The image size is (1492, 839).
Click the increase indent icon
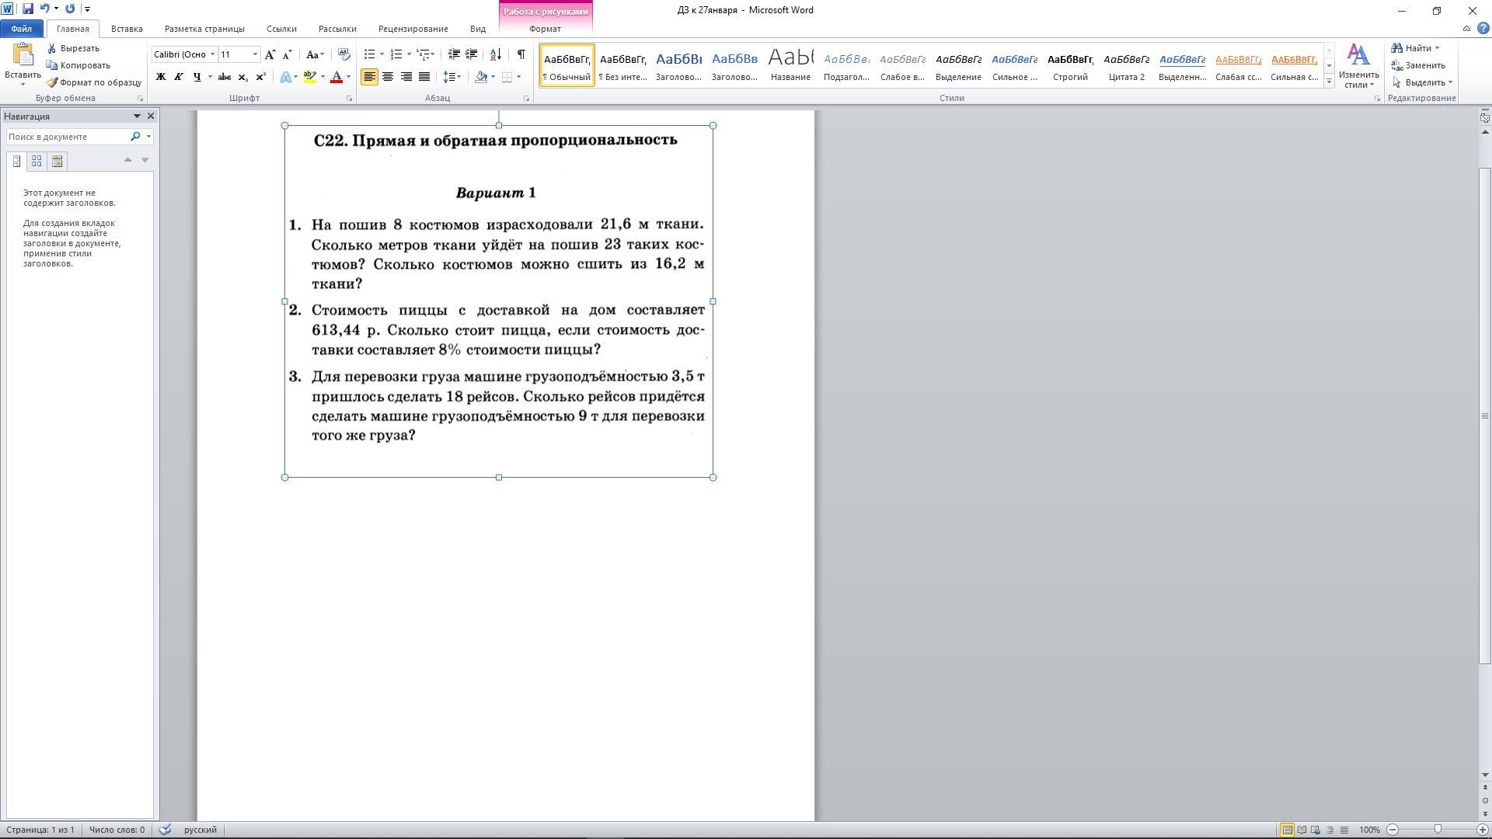pyautogui.click(x=471, y=54)
